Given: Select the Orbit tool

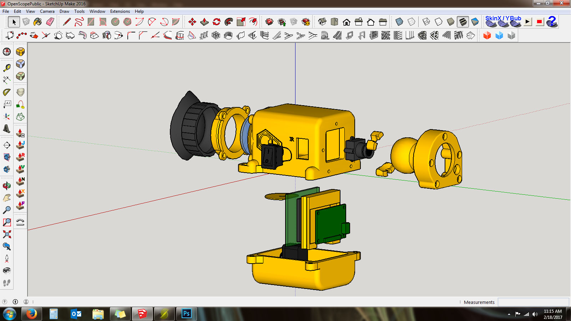Looking at the screenshot, I should click(7, 186).
